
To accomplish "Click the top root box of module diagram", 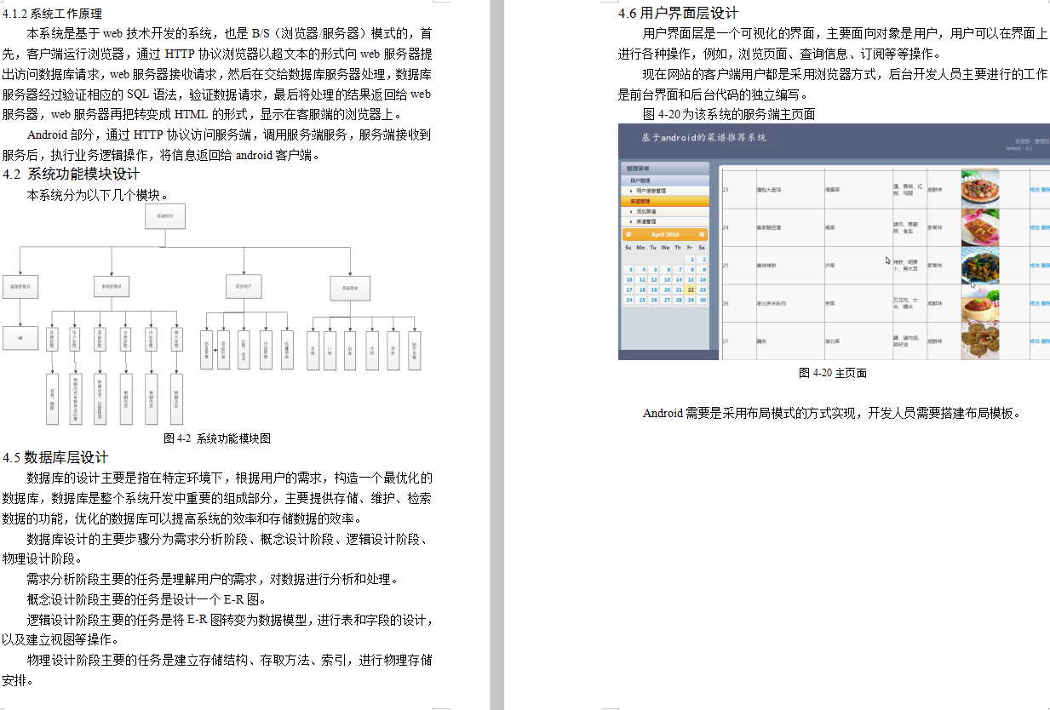I will pyautogui.click(x=164, y=217).
